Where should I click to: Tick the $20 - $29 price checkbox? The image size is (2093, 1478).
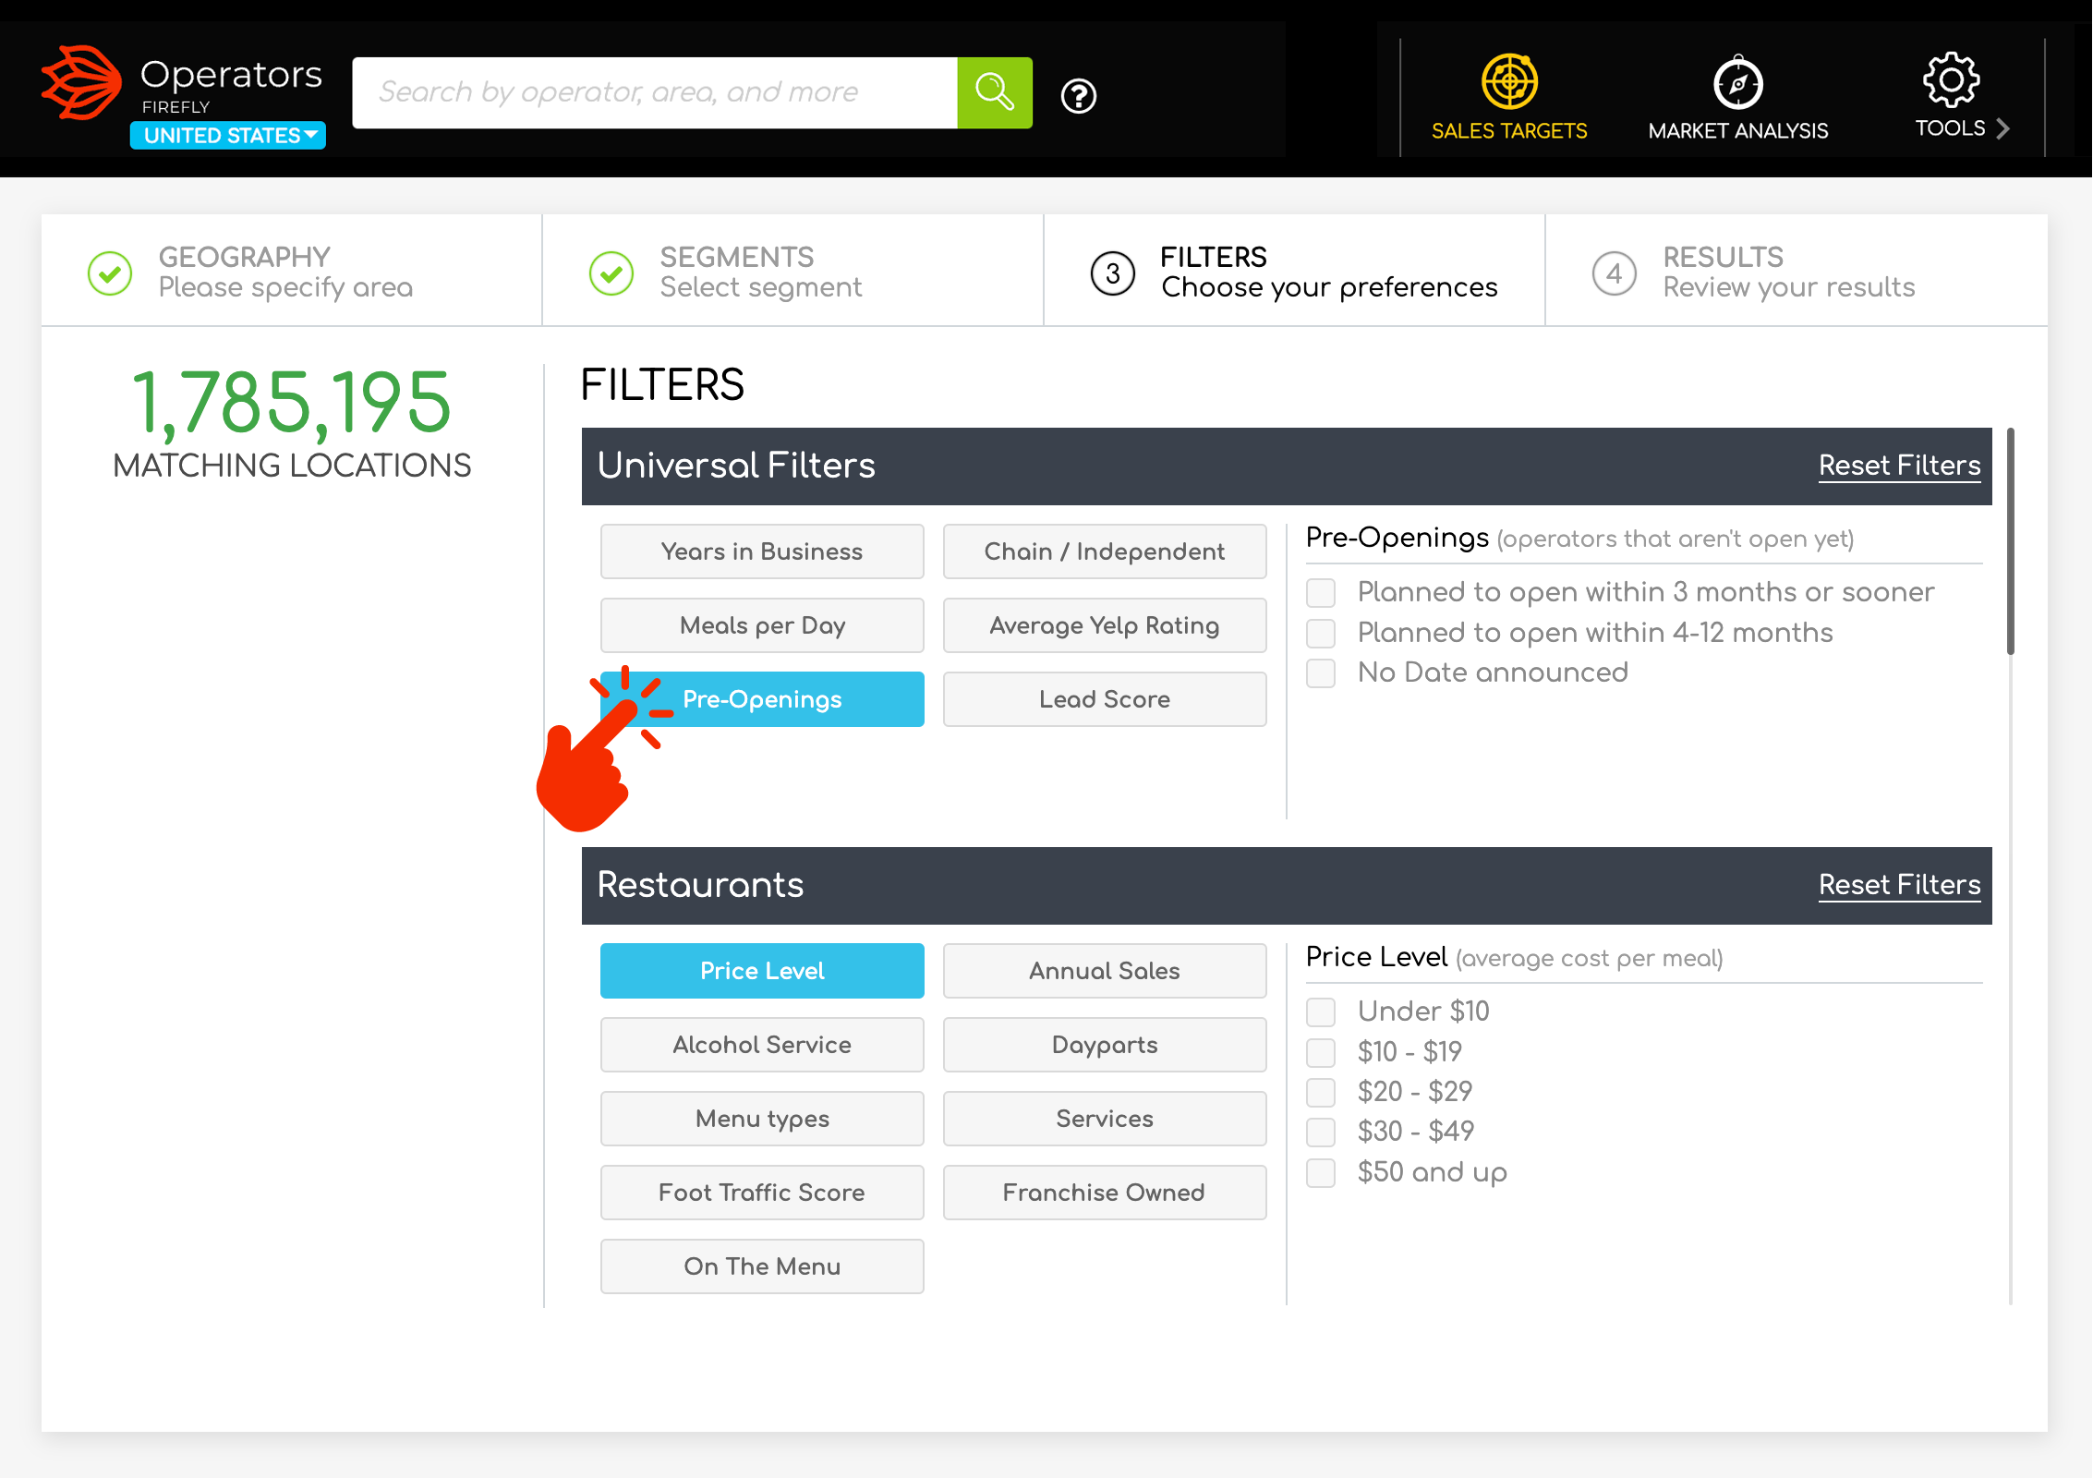point(1321,1093)
